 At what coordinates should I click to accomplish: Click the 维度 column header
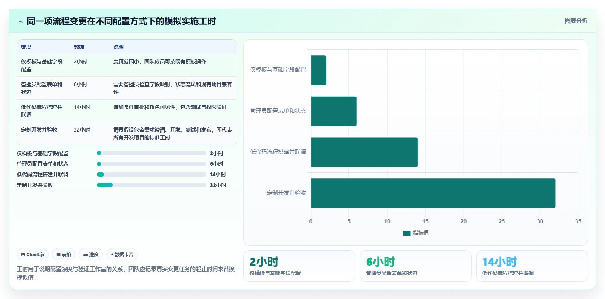(x=26, y=47)
